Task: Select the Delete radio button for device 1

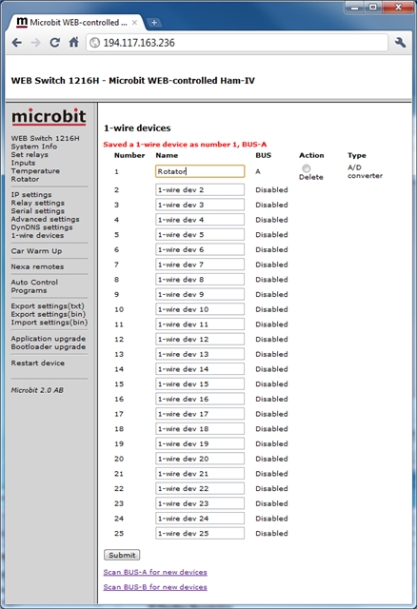Action: (307, 168)
